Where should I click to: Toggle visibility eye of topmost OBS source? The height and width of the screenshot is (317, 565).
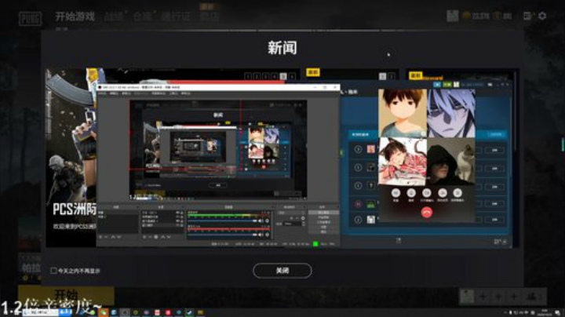coord(177,213)
